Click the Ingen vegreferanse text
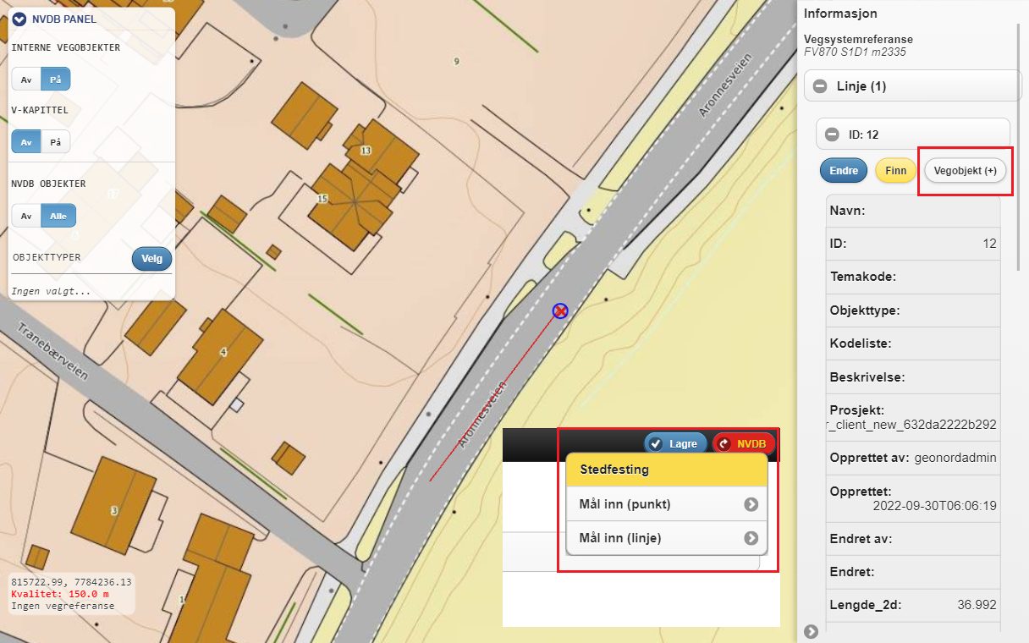This screenshot has width=1029, height=643. 62,606
